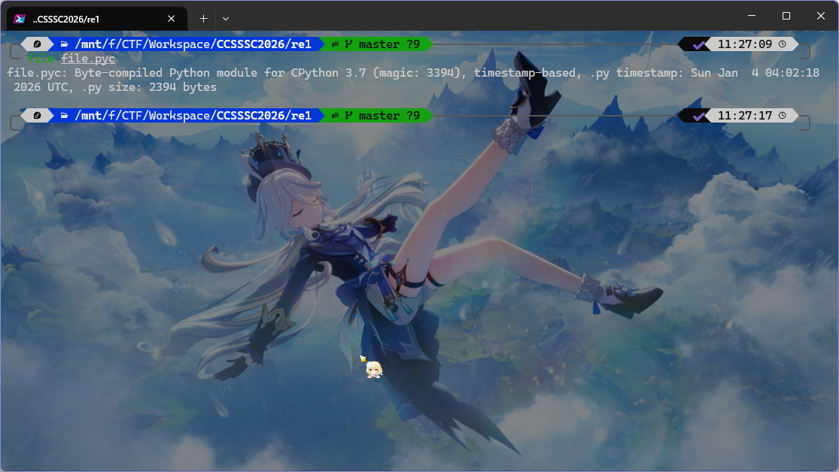Maximize the terminal window
Screen dimensions: 839x472
786,16
